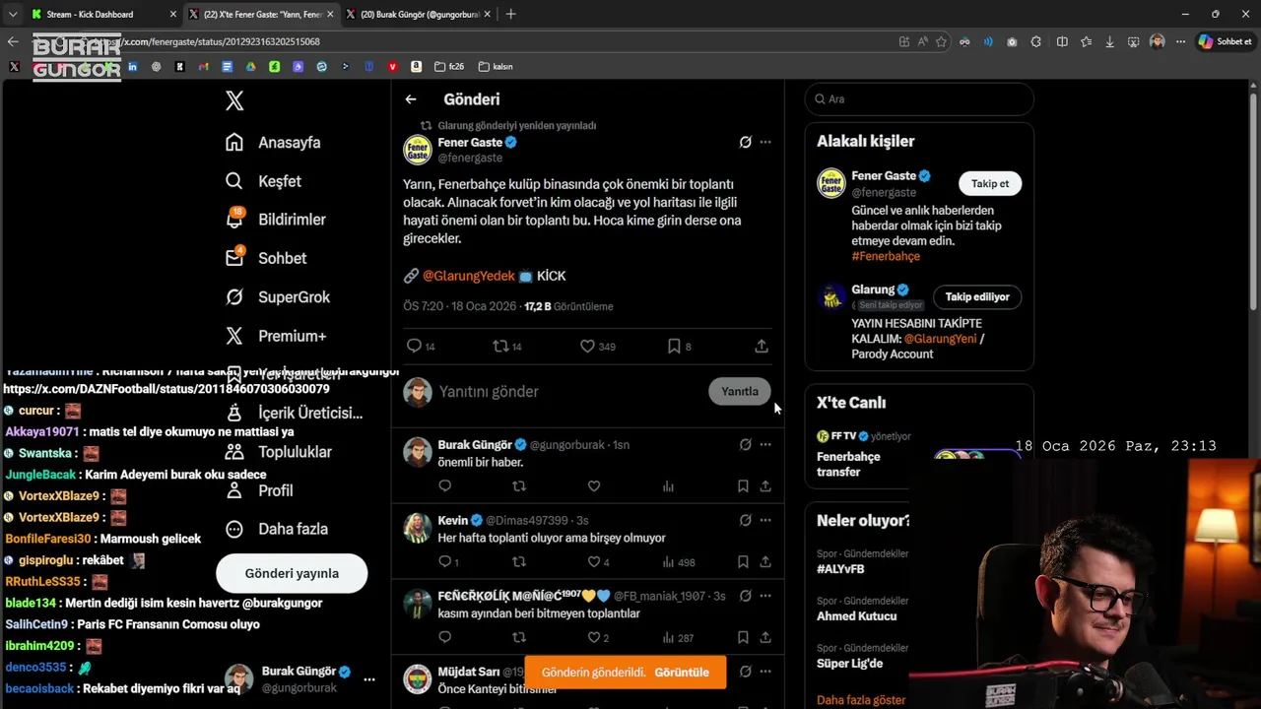1261x709 pixels.
Task: Like Burak Güngör's reply
Action: pyautogui.click(x=594, y=485)
